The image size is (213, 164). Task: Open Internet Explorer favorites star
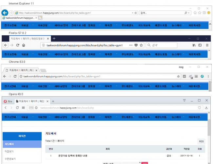200,13
